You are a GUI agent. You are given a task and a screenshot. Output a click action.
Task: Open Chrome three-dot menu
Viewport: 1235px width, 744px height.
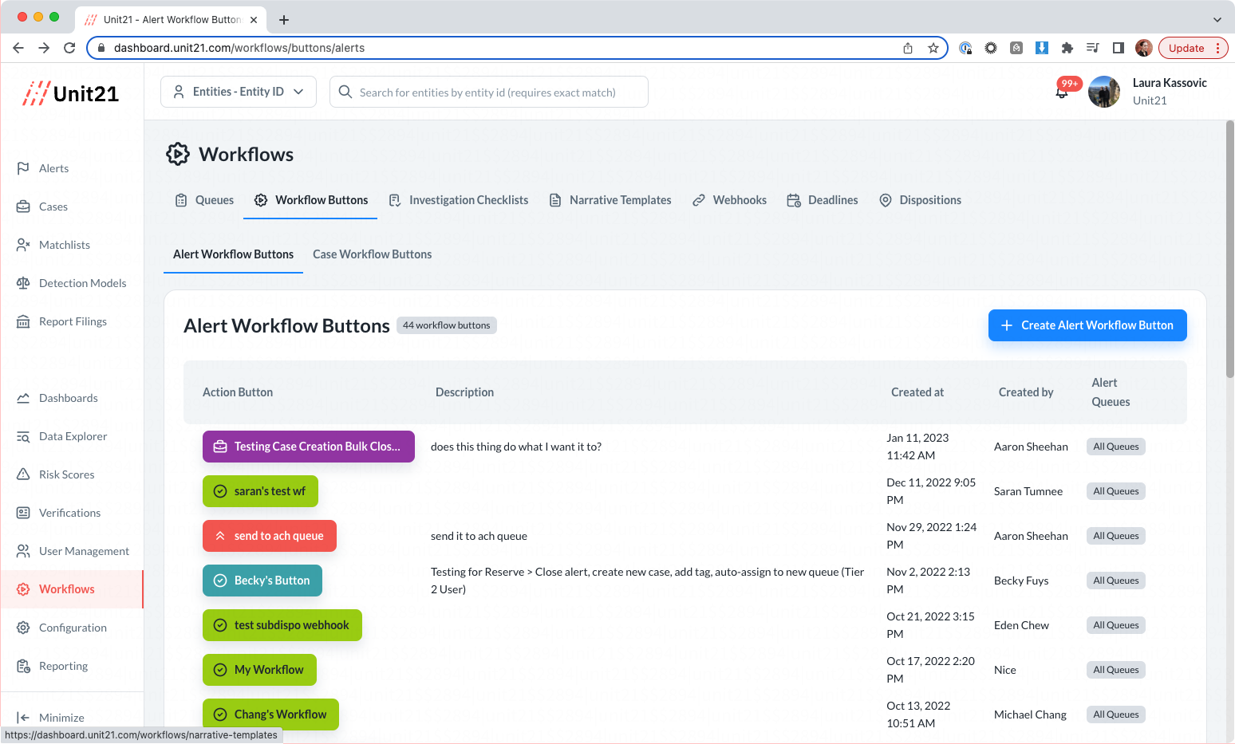pyautogui.click(x=1218, y=48)
